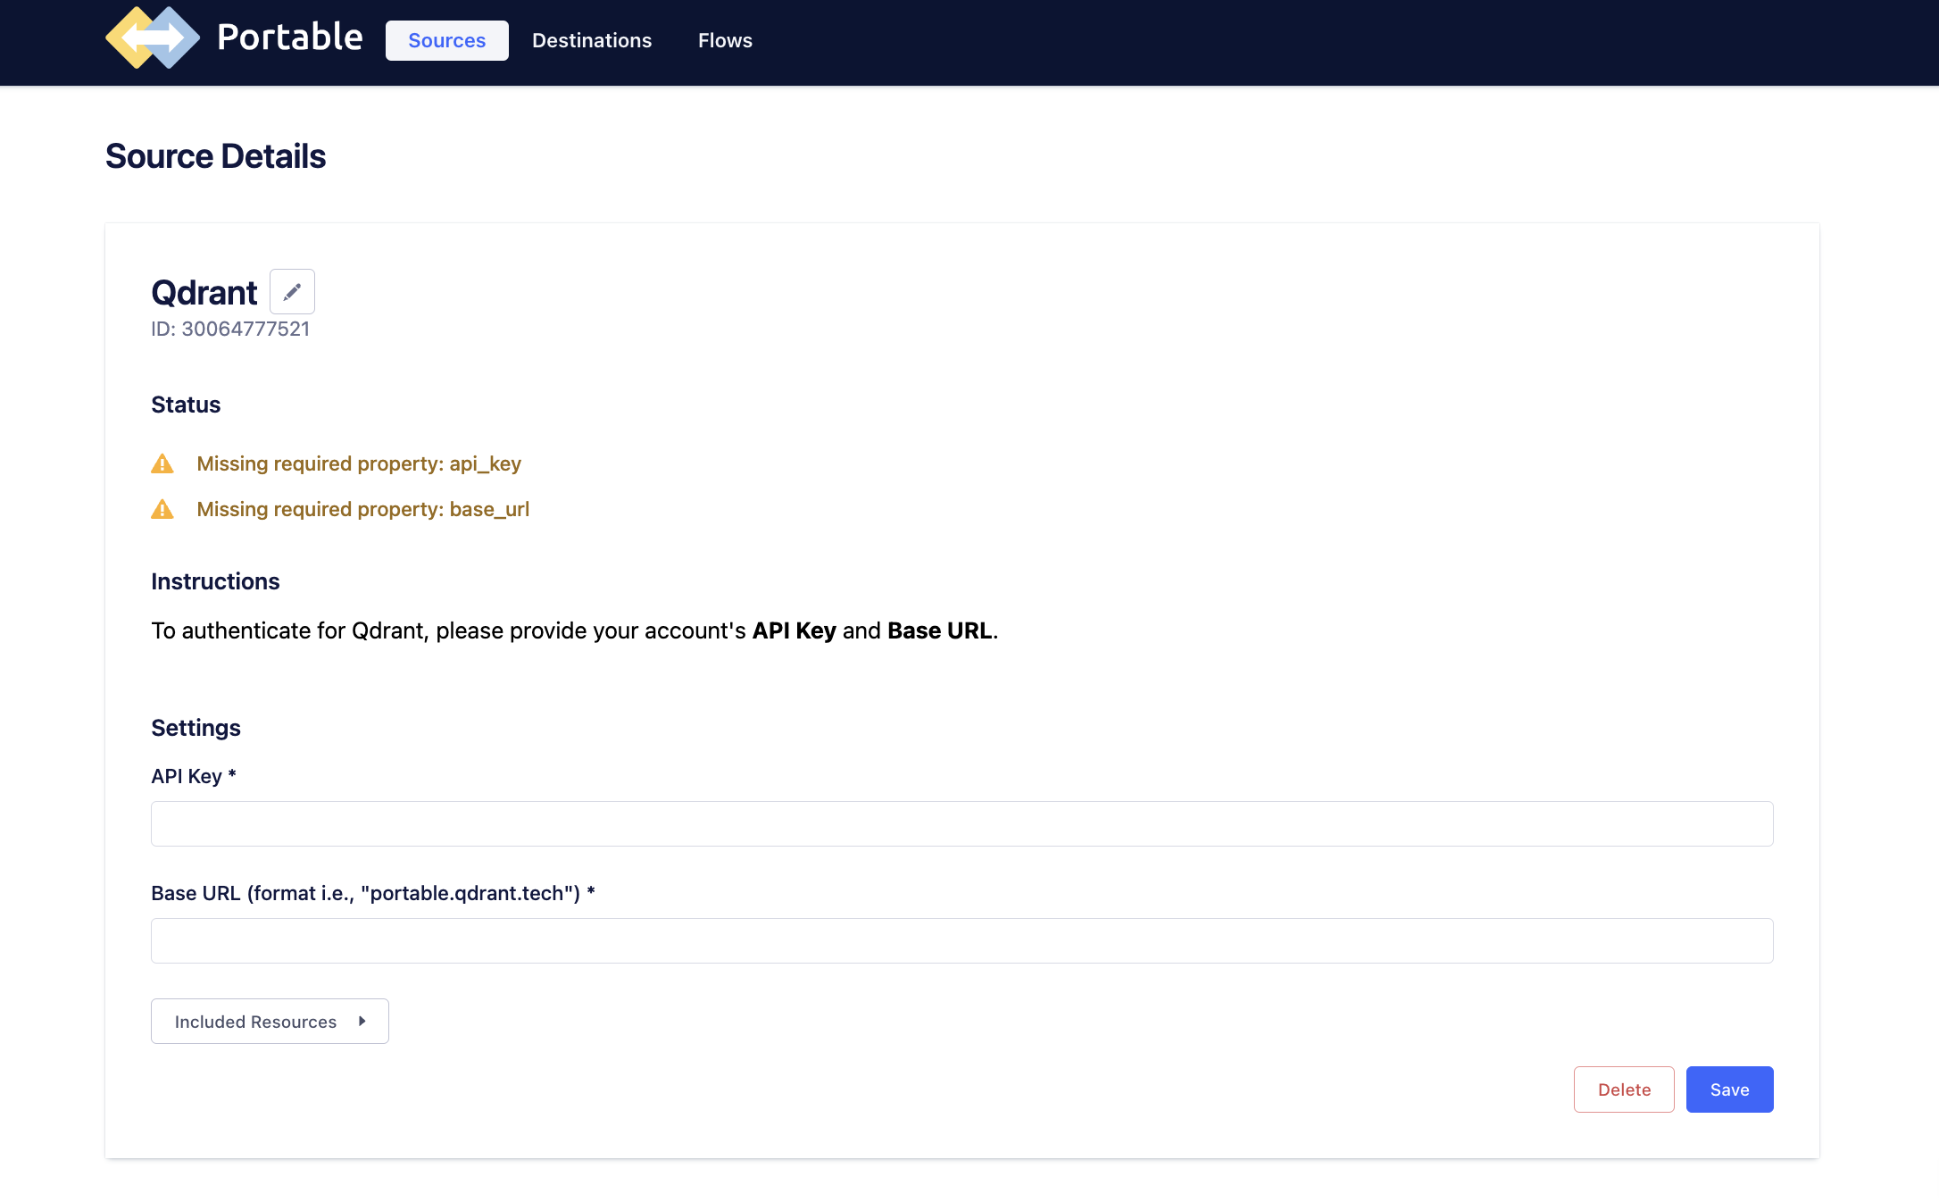Open the Sources tab
The image size is (1939, 1202).
tap(447, 40)
